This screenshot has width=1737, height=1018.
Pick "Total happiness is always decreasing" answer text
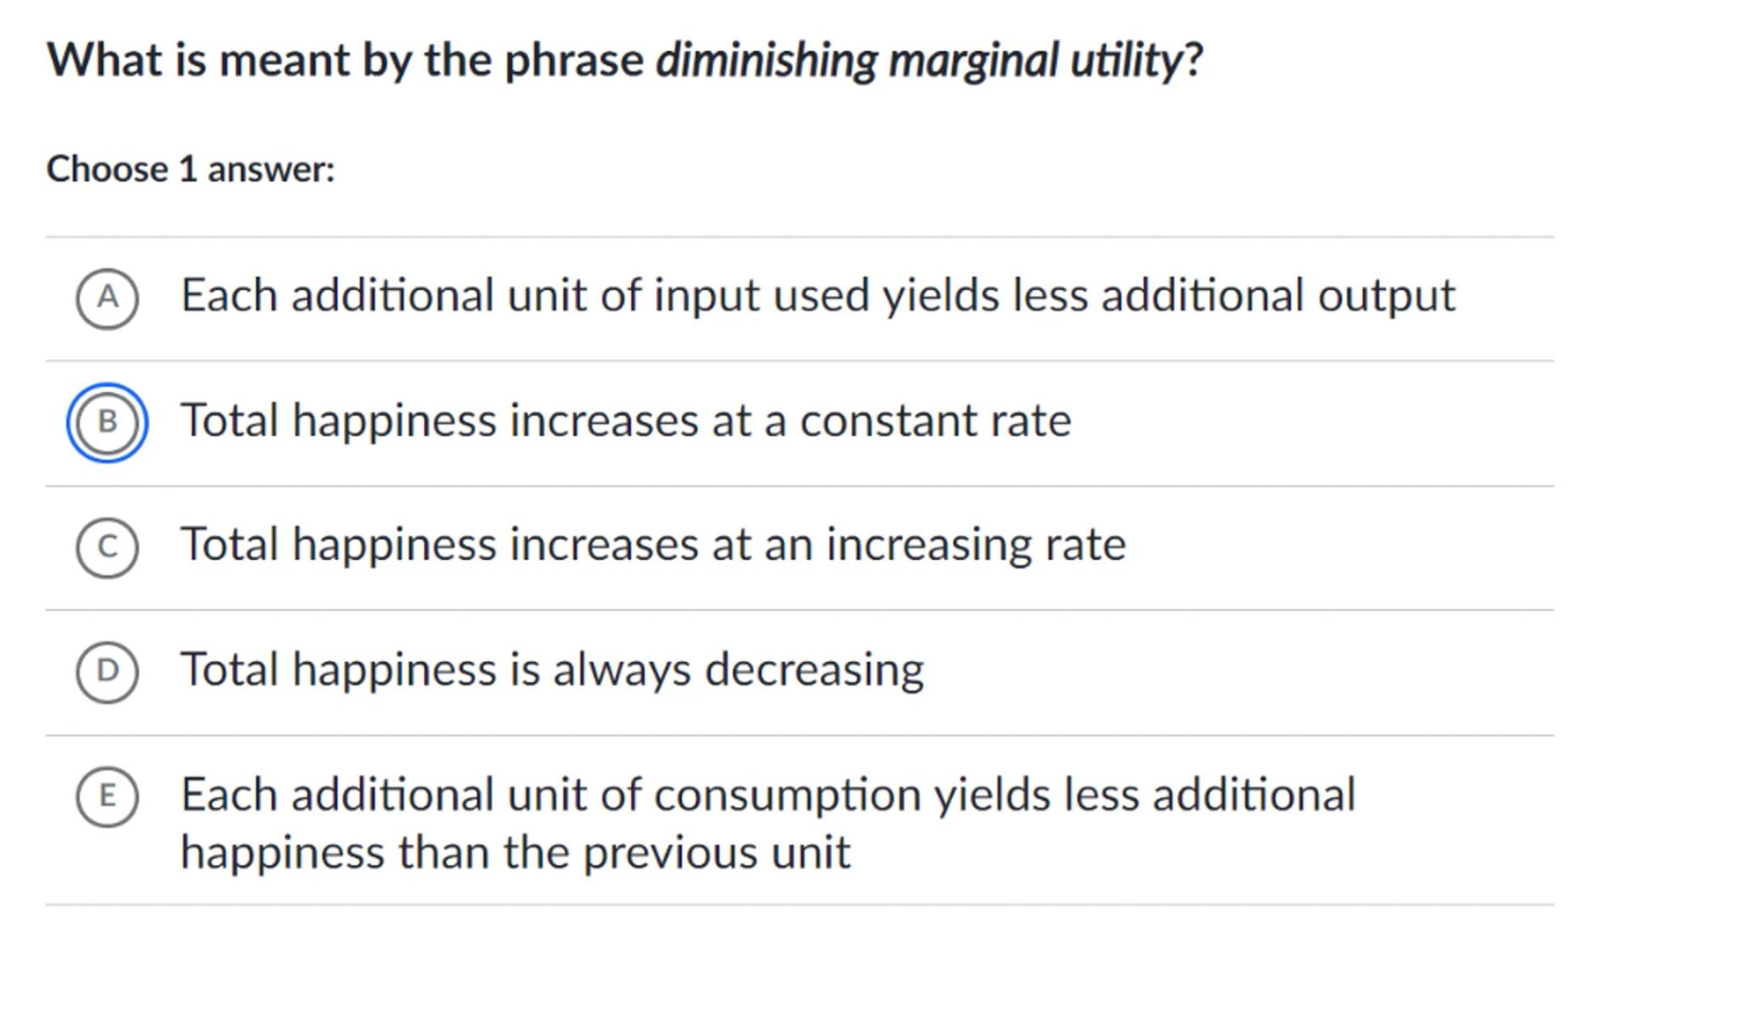tap(551, 669)
